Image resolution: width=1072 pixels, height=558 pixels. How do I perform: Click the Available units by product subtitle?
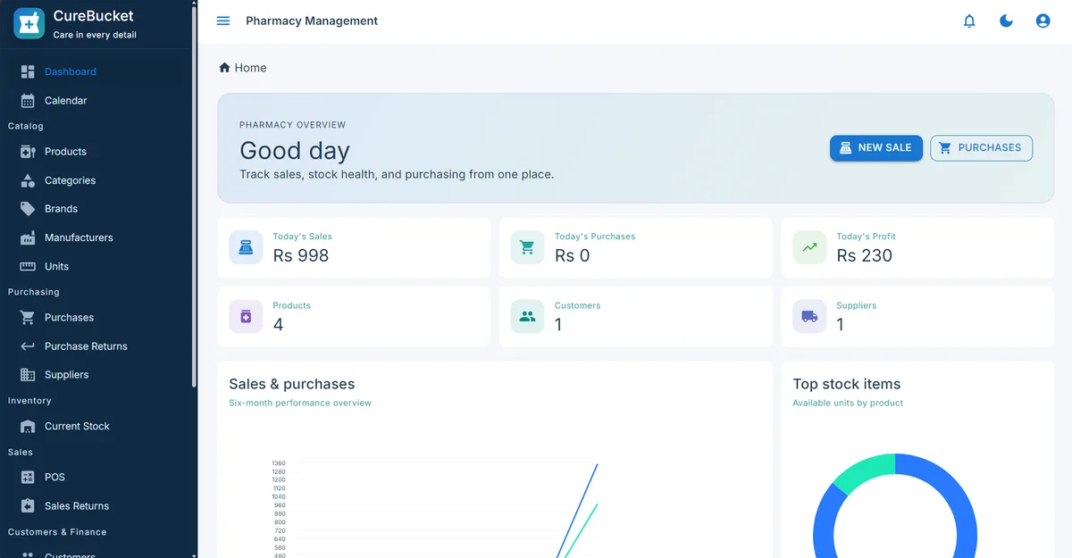click(x=848, y=403)
